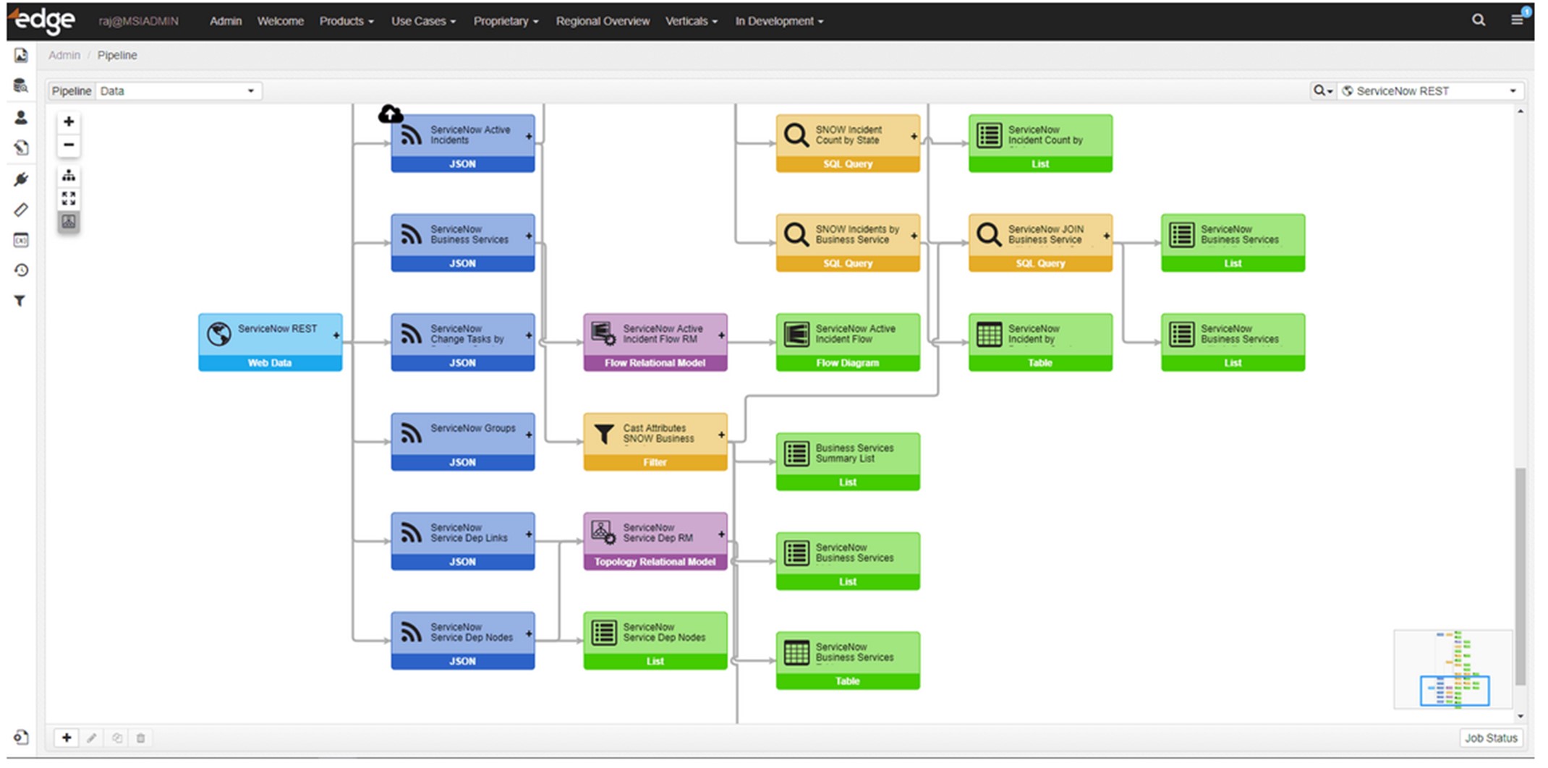The image size is (1548, 768).
Task: Select the ServiceNow Change Tasks JSON node
Action: (x=463, y=342)
